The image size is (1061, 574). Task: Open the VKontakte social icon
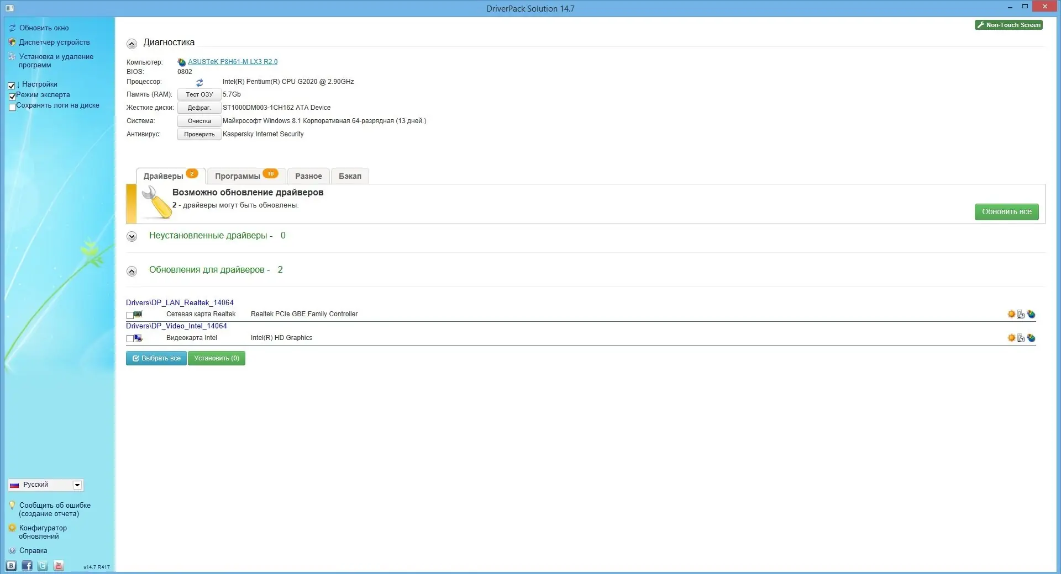(12, 565)
